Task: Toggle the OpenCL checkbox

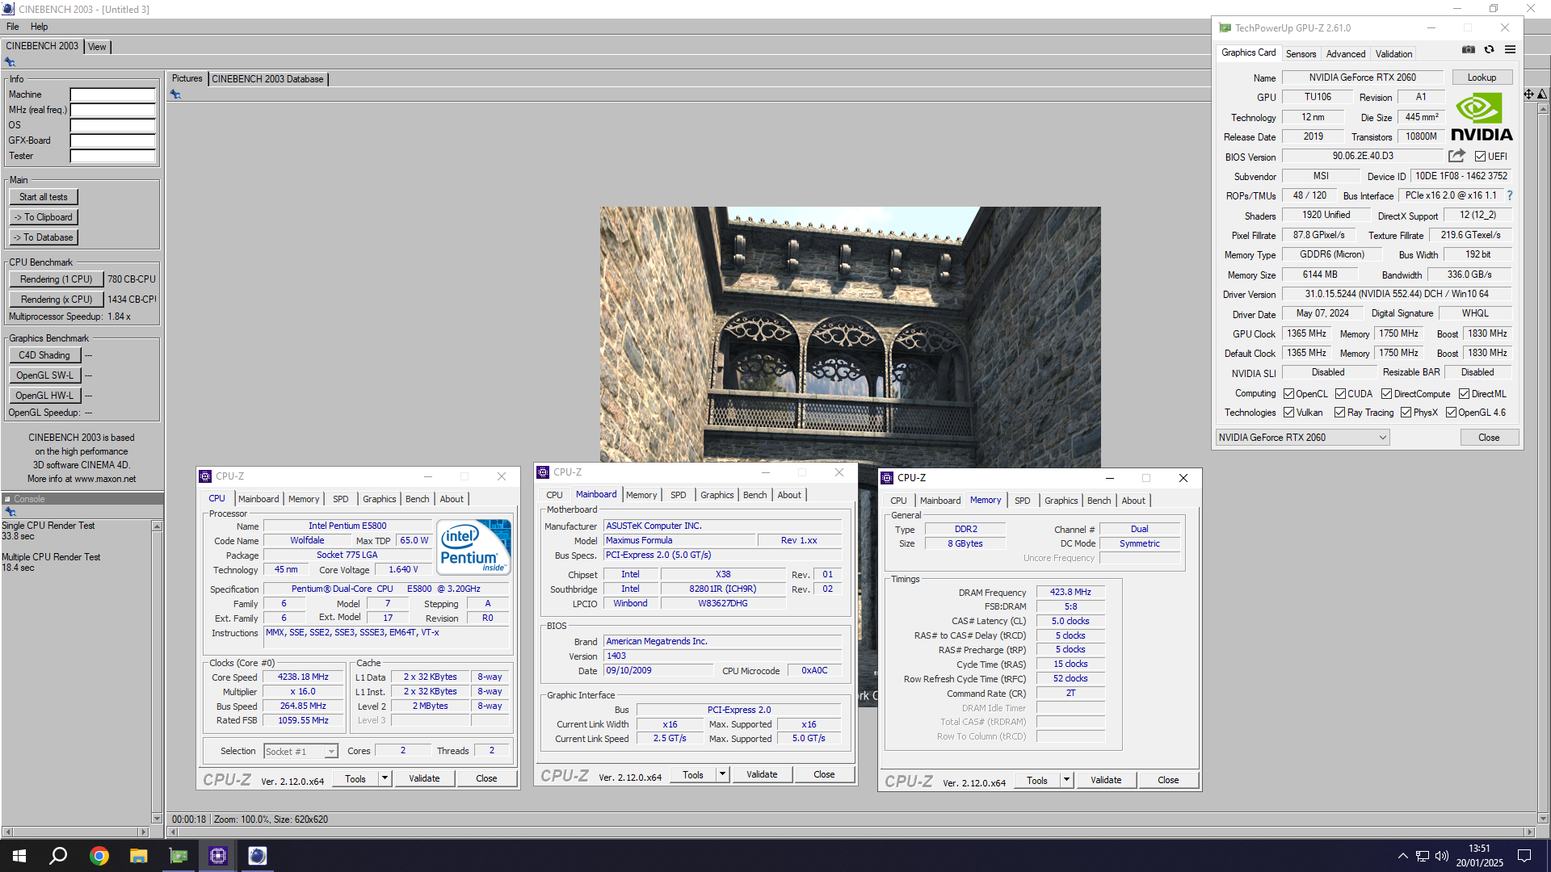Action: 1288,394
